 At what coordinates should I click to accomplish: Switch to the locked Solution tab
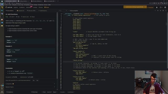(x=20, y=11)
